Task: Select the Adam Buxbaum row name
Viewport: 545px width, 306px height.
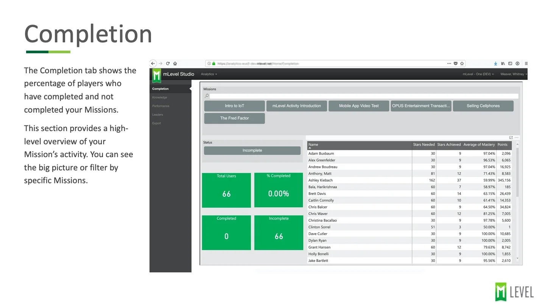Action: coord(321,153)
